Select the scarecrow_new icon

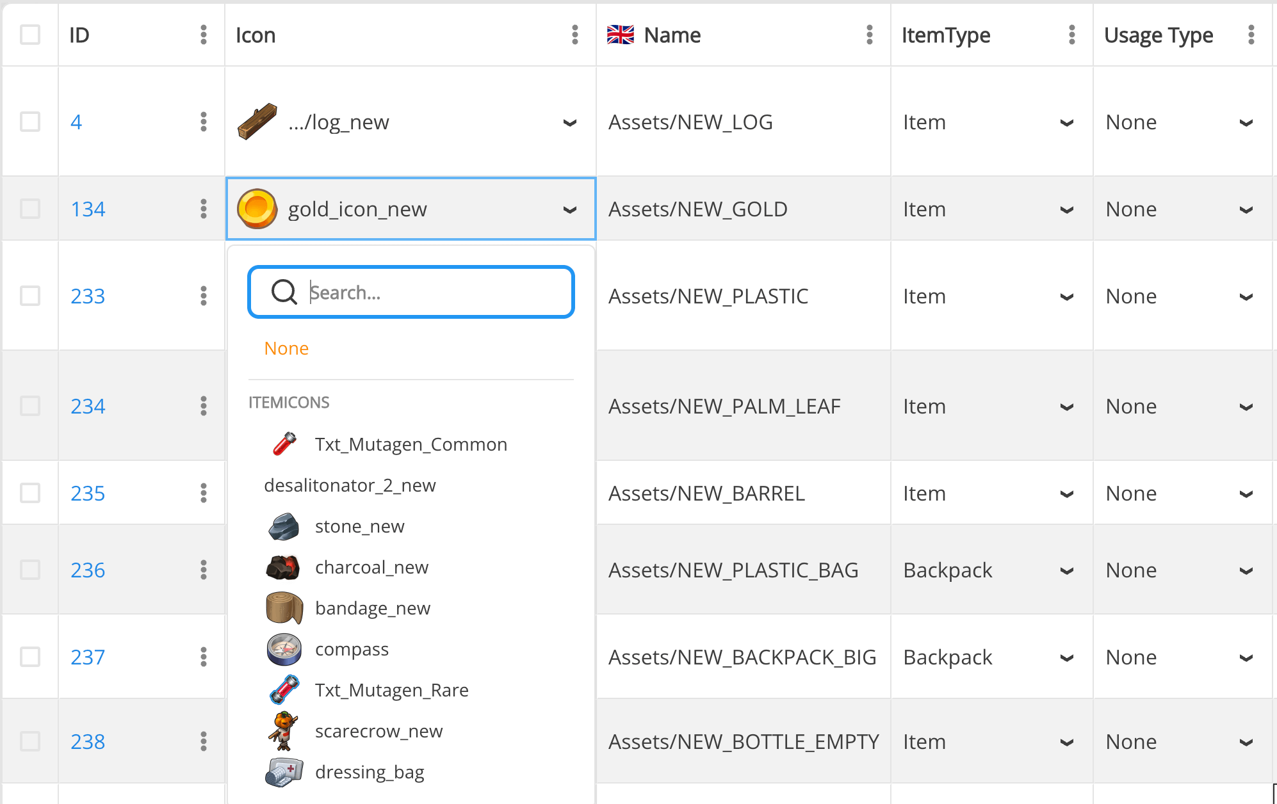[x=378, y=731]
